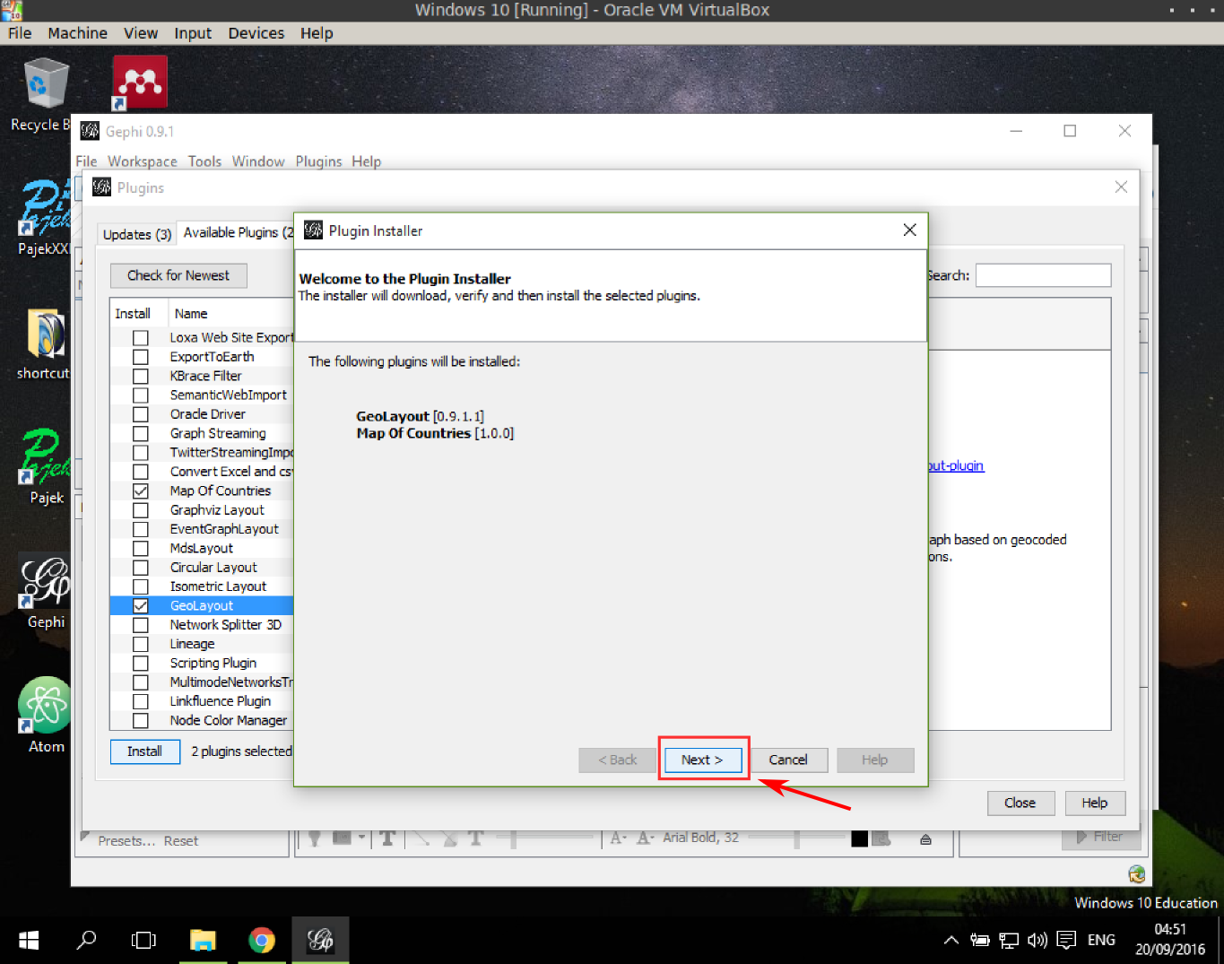The image size is (1224, 964).
Task: Enable the SemanticWebImport plugin checkbox
Action: click(141, 395)
